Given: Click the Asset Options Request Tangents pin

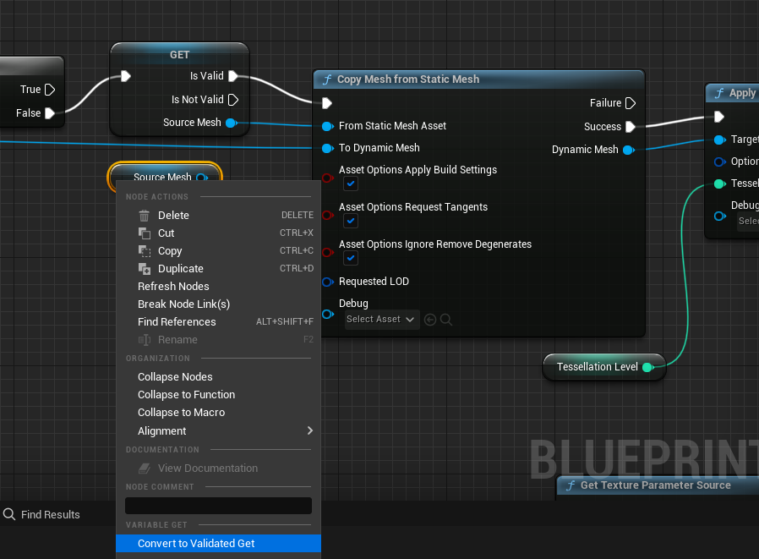Looking at the screenshot, I should (328, 215).
